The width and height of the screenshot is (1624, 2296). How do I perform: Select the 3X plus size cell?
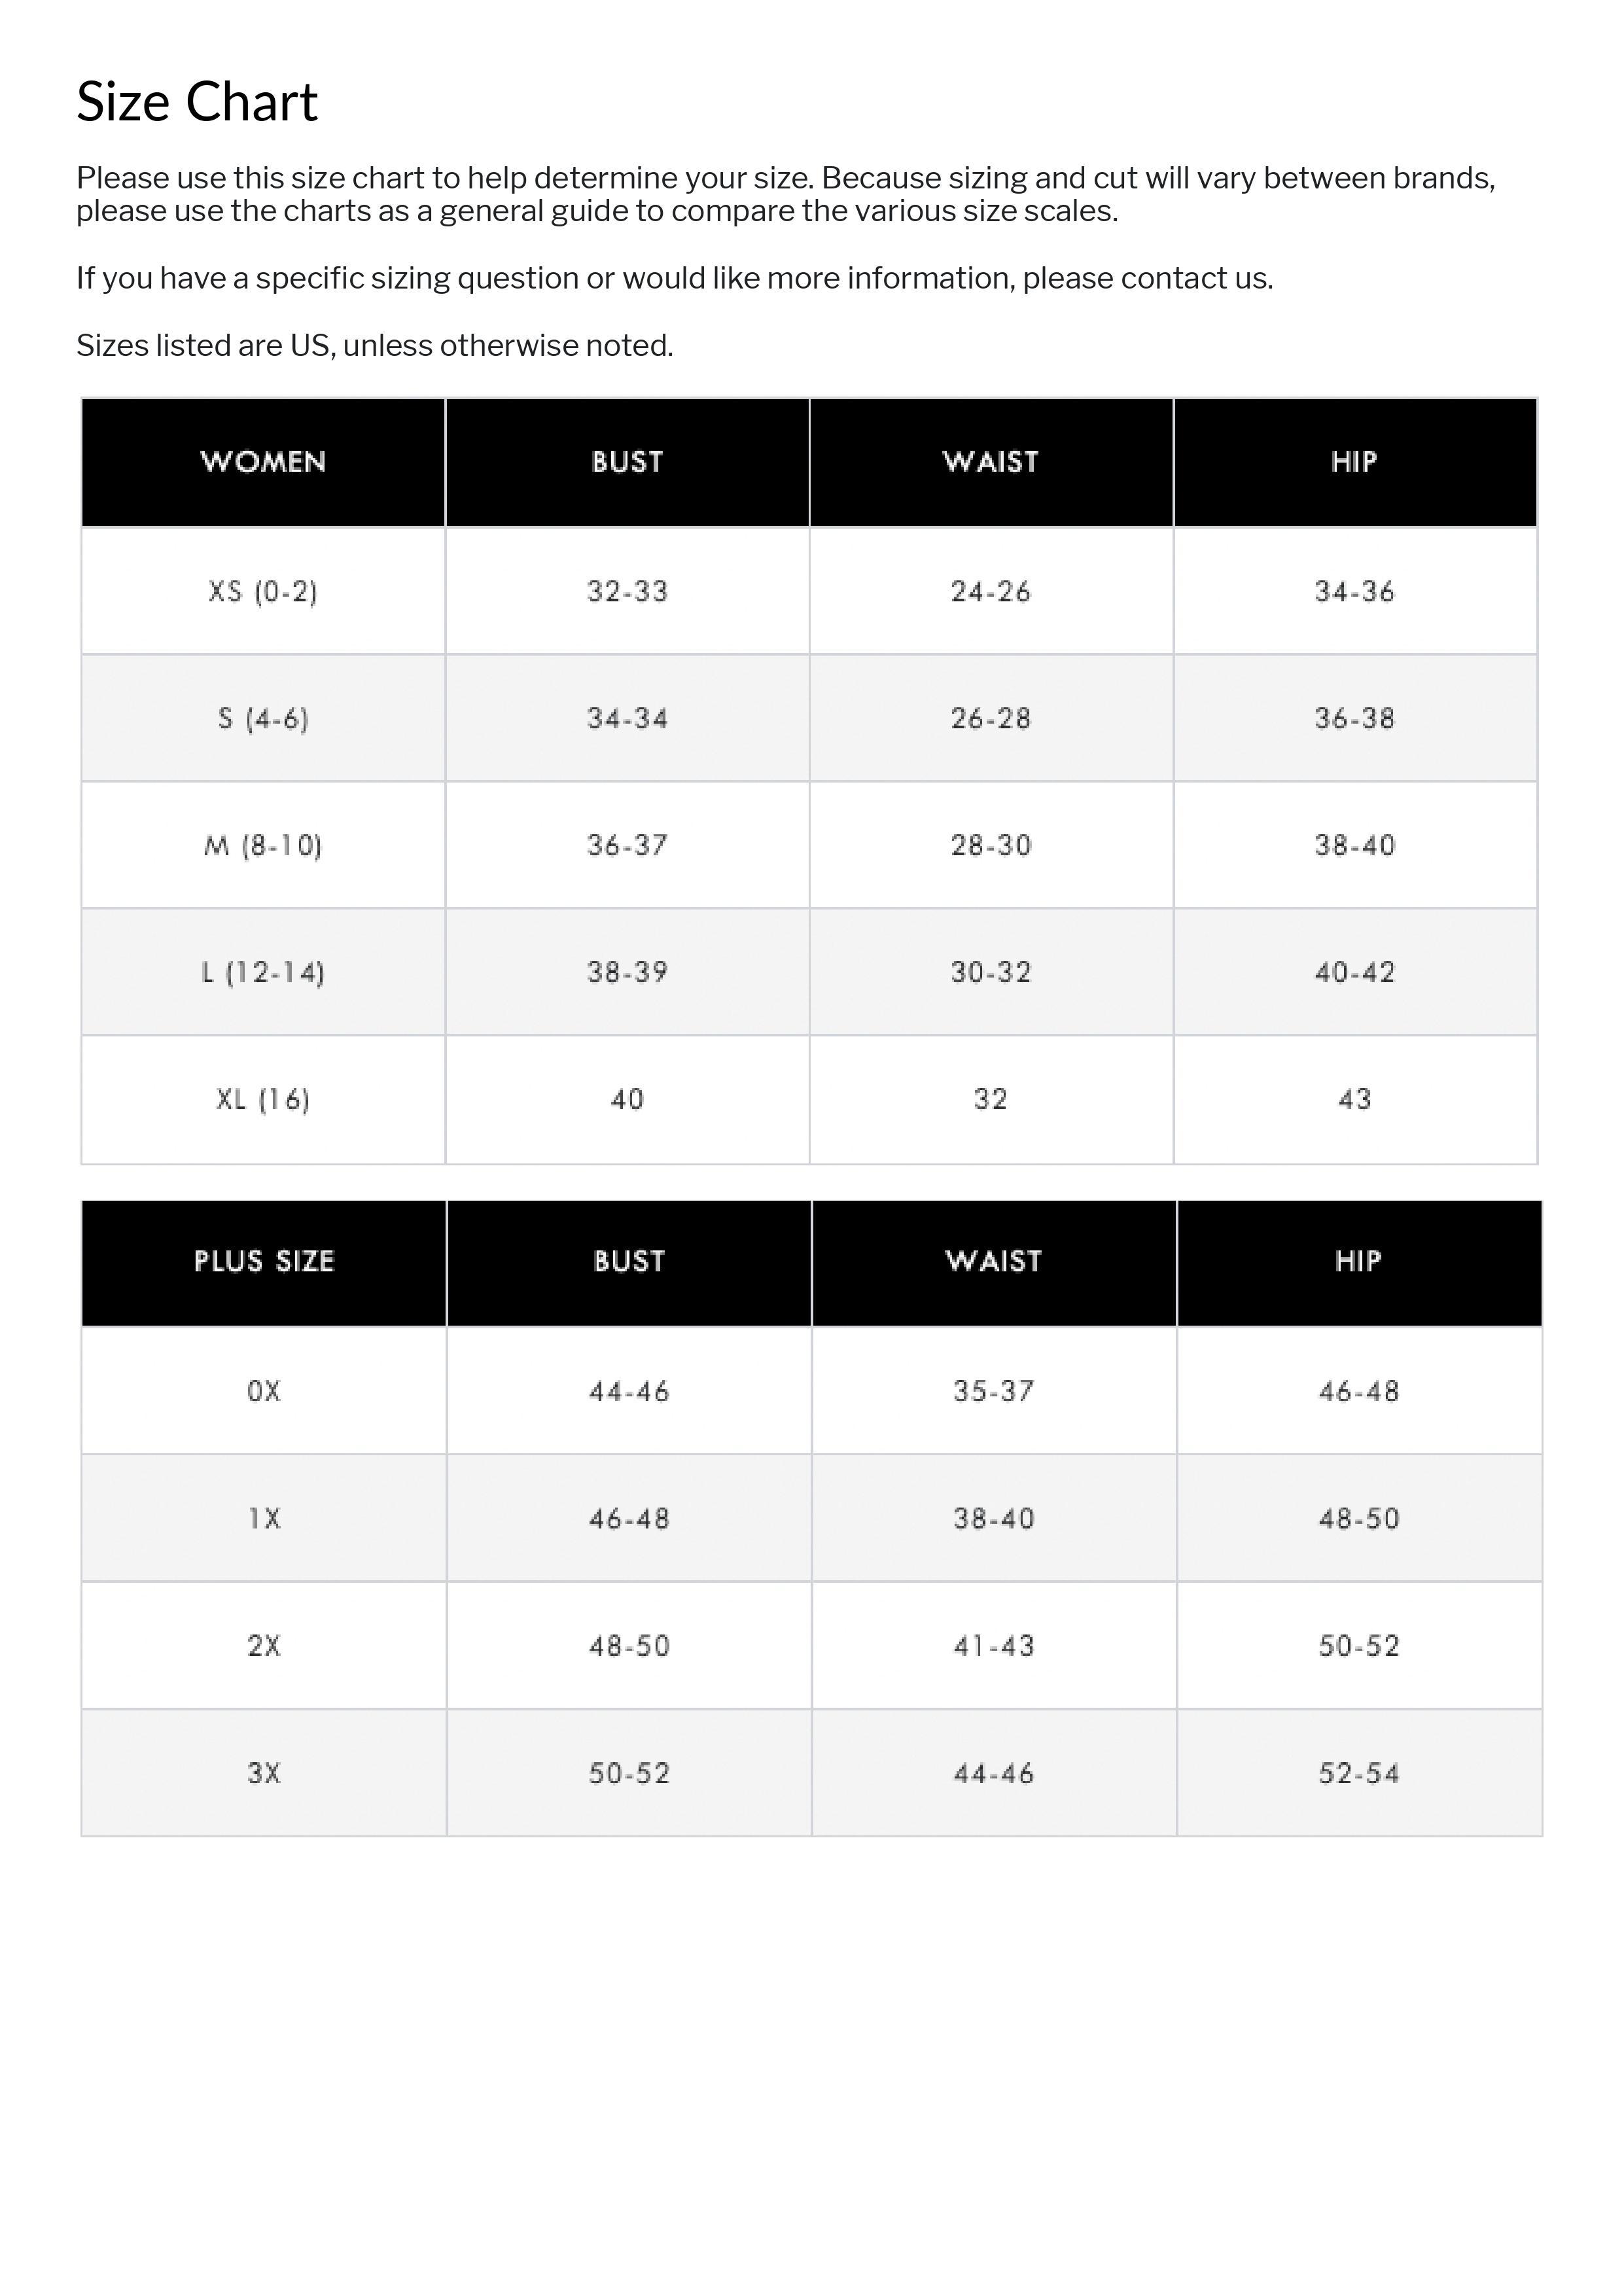coord(264,1773)
